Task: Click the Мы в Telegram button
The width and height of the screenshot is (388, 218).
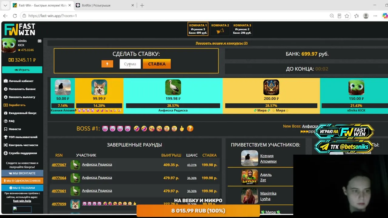Action: [x=22, y=188]
